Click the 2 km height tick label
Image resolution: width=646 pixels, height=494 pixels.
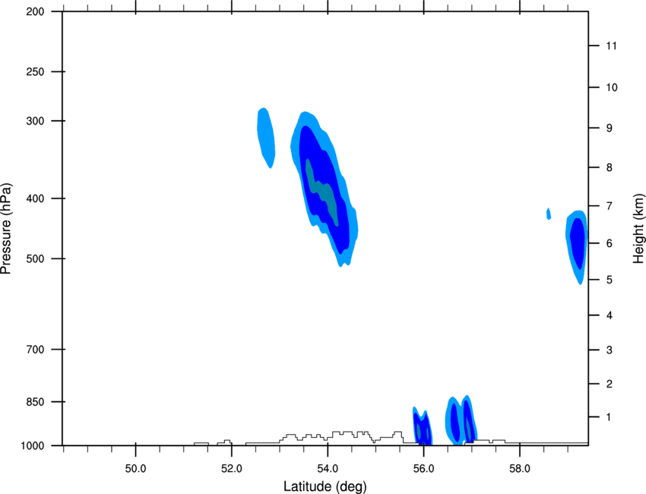(x=610, y=384)
